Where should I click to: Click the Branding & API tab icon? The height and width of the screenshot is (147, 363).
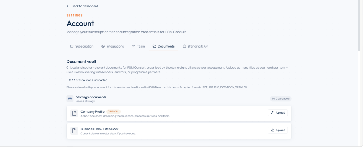tap(184, 46)
